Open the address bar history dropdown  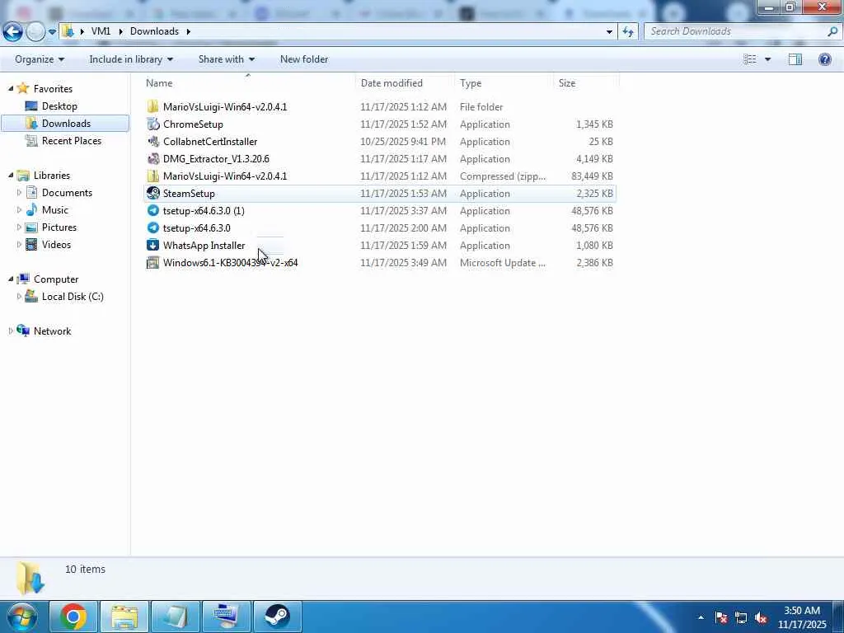click(x=609, y=32)
